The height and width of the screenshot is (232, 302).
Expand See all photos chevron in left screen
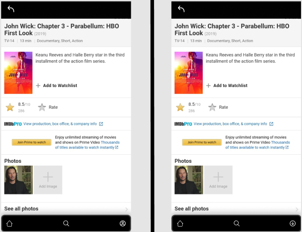[127, 209]
